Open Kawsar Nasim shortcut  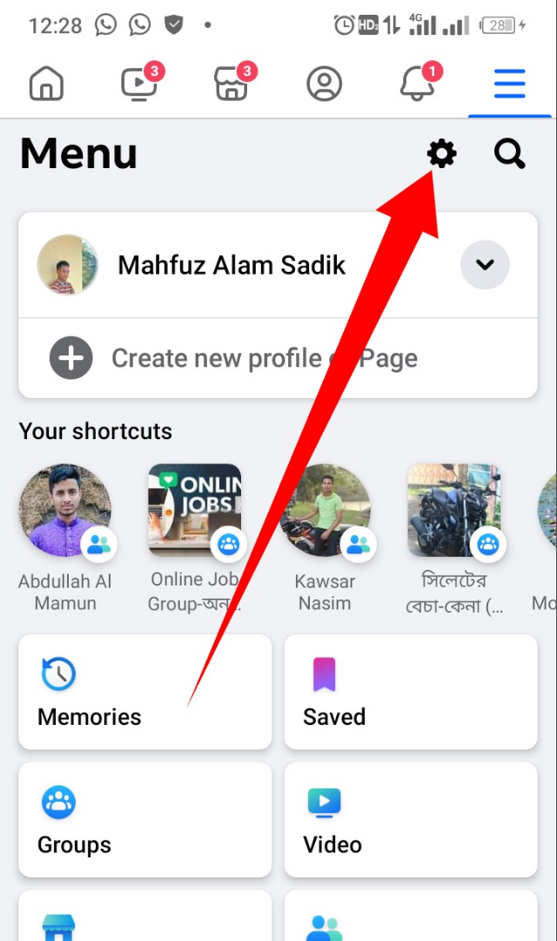coord(325,510)
